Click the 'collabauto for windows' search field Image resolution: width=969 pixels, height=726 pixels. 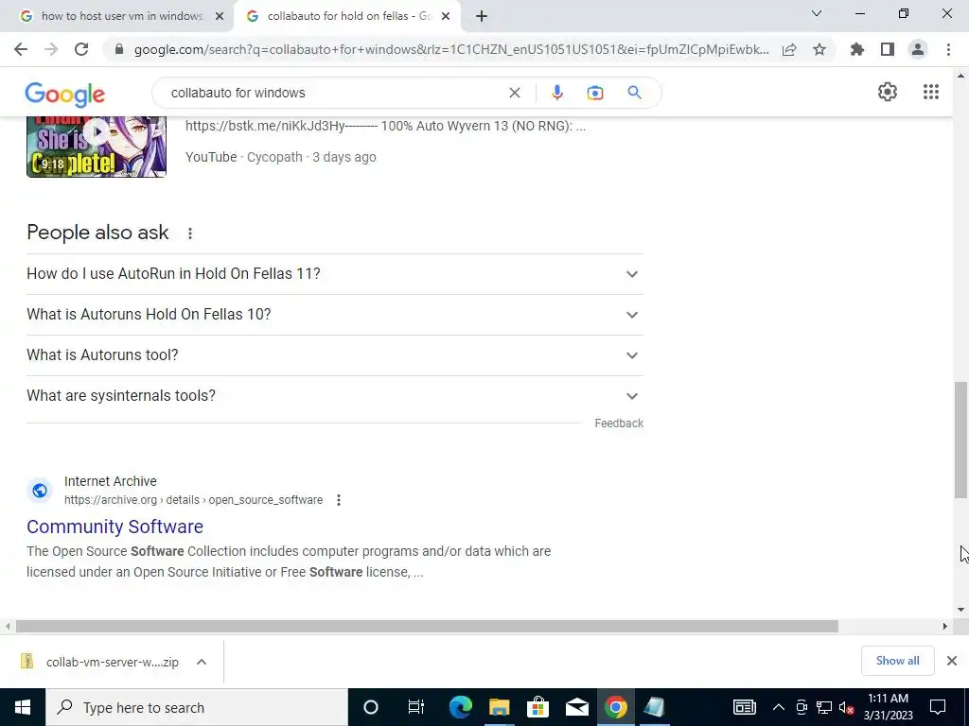pyautogui.click(x=334, y=93)
